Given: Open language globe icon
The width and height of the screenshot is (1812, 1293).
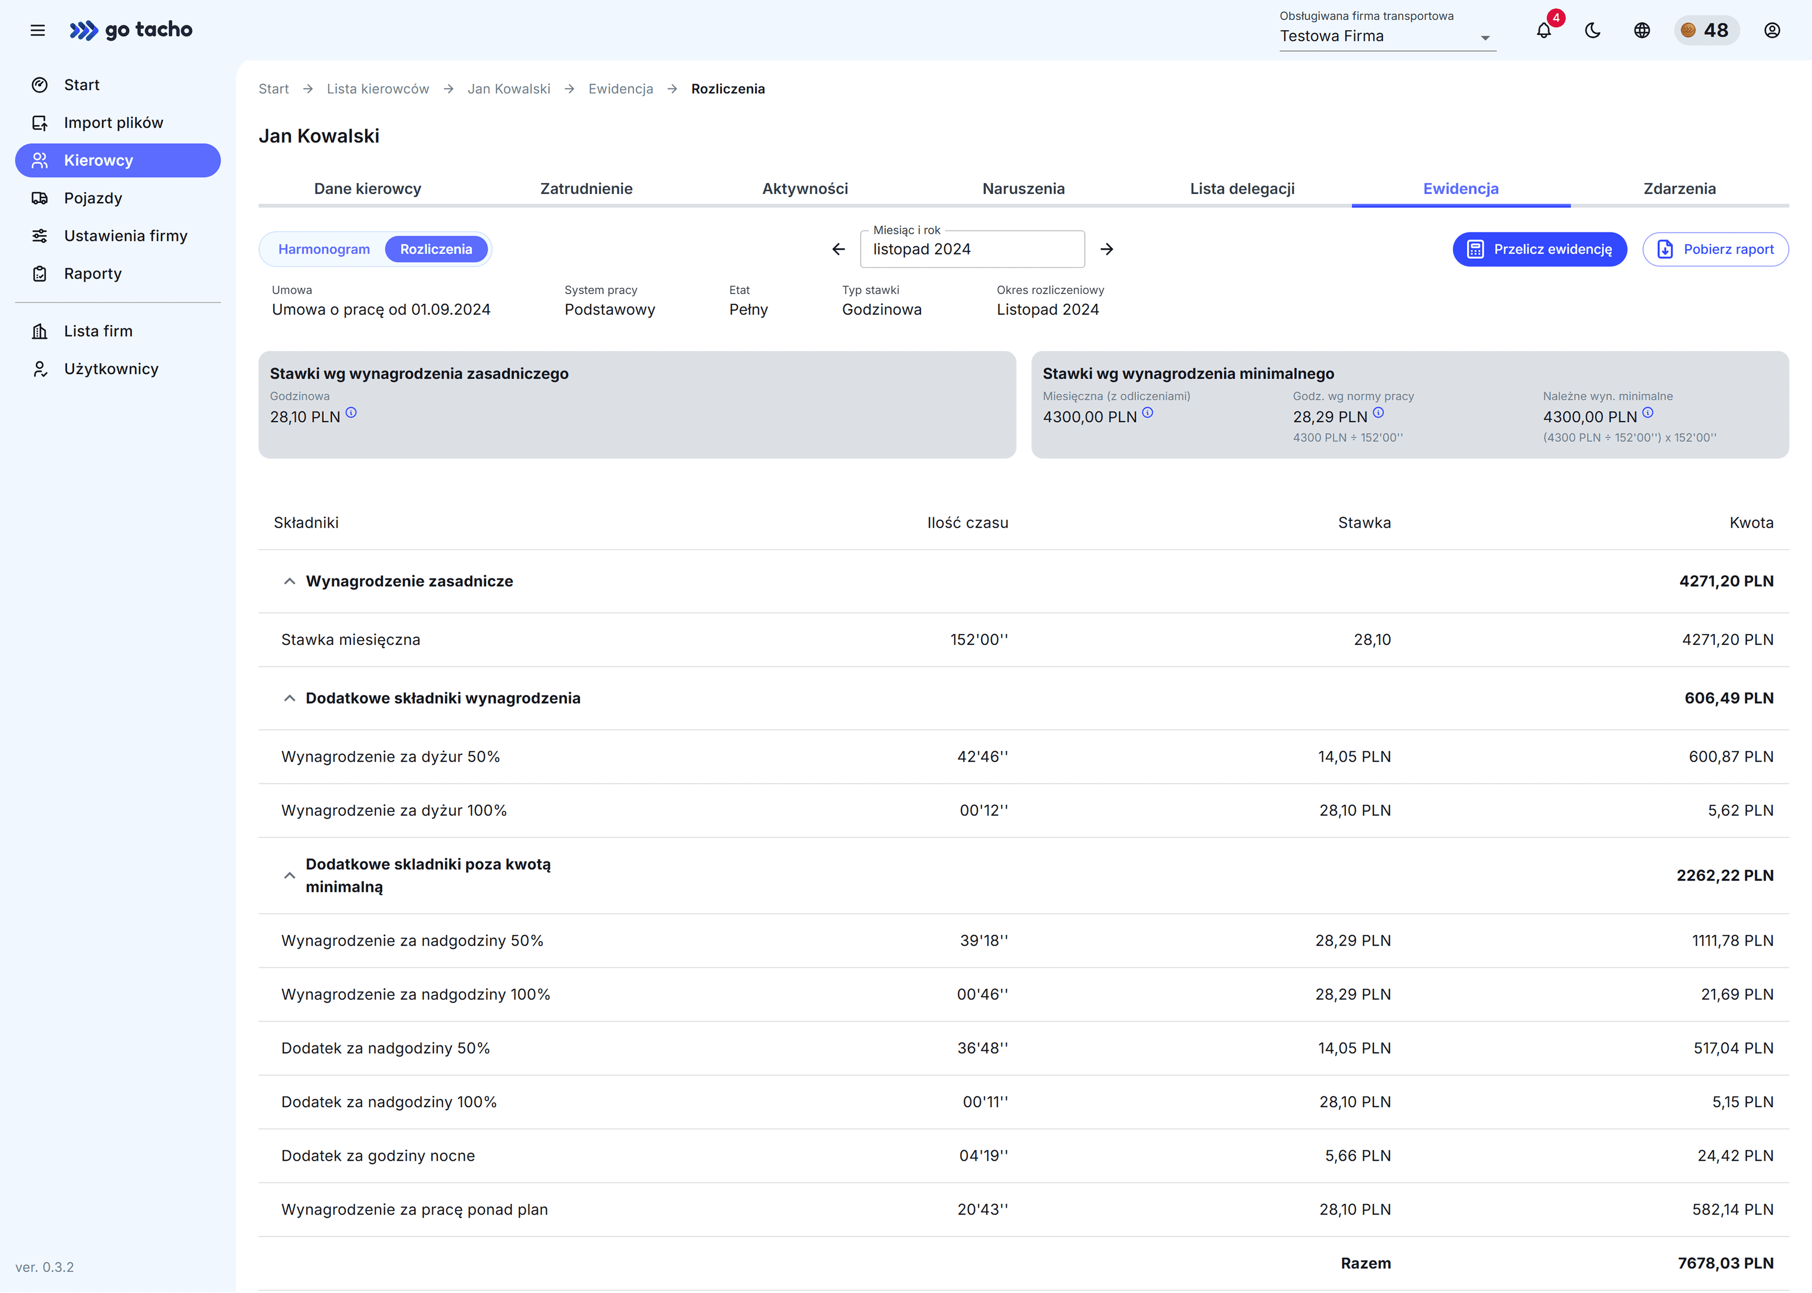Looking at the screenshot, I should (x=1642, y=30).
